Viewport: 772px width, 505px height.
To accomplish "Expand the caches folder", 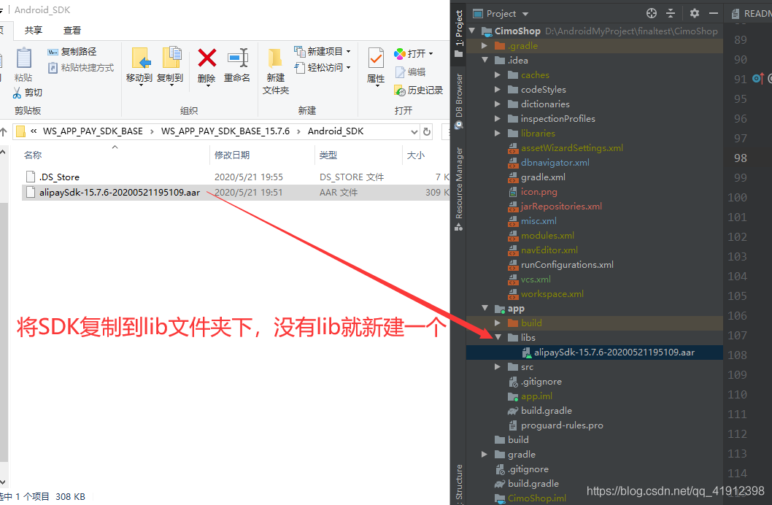I will 497,75.
